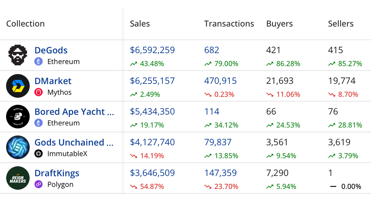Image resolution: width=371 pixels, height=209 pixels.
Task: Click the ImmutableX chain icon under Gods Unchained
Action: coord(38,154)
